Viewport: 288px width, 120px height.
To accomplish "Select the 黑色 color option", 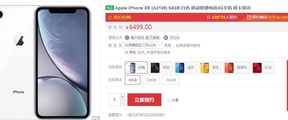I will click(161, 68).
